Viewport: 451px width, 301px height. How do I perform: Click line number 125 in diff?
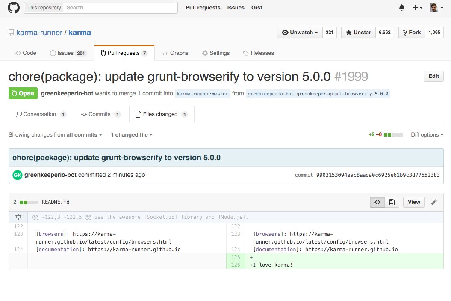pos(235,257)
